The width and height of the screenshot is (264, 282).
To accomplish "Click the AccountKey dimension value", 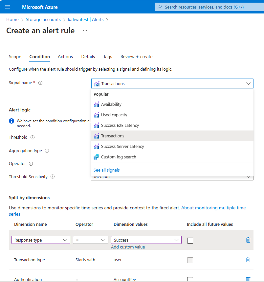I will pos(125,279).
